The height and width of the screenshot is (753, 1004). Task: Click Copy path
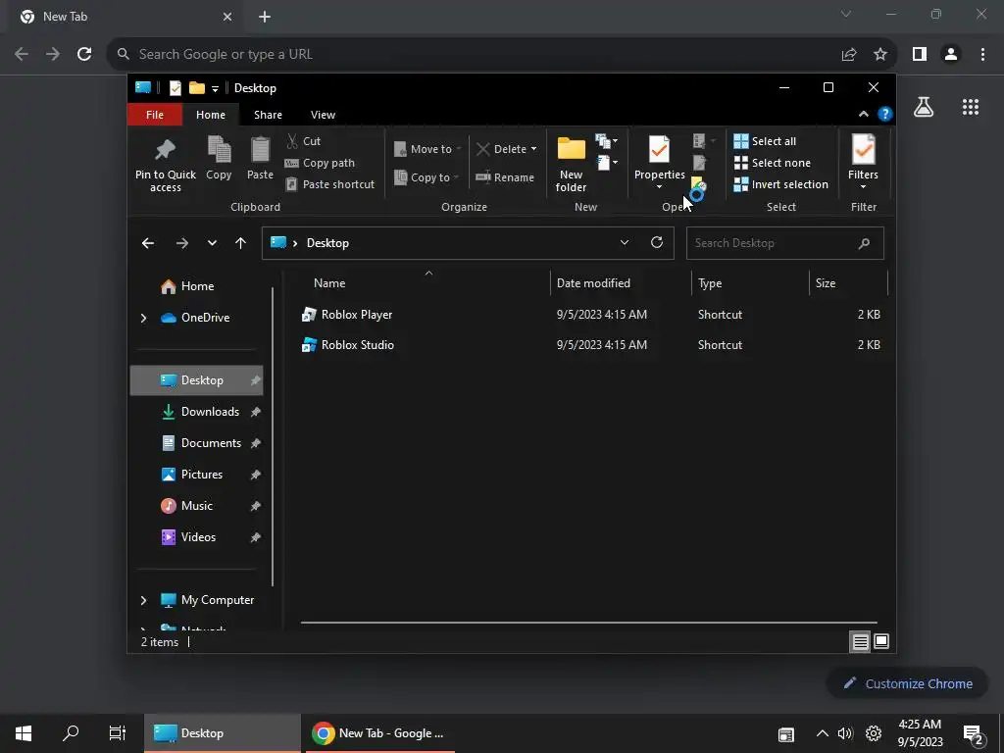pyautogui.click(x=320, y=163)
